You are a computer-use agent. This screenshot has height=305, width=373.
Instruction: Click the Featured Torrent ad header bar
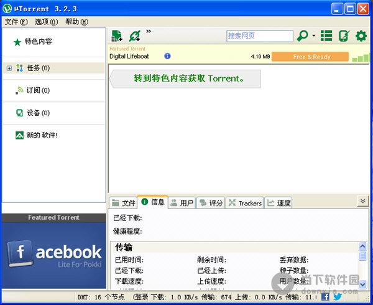click(x=53, y=218)
